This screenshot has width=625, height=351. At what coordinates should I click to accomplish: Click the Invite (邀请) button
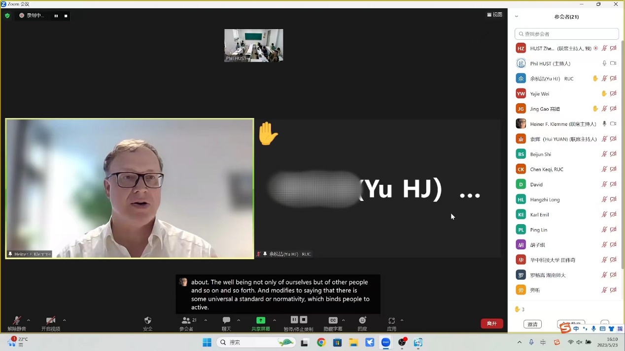532,324
